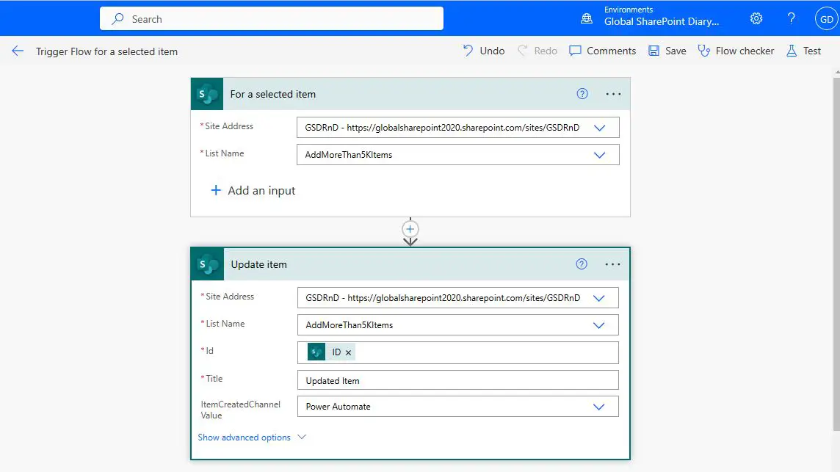Expand the ItemCreatedChannelValue dropdown
The image size is (840, 472).
(x=599, y=406)
